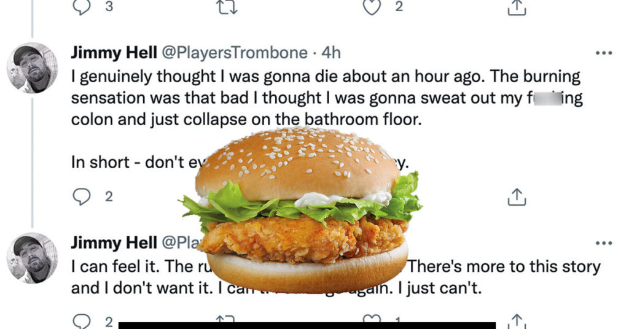Click Jimmy Hell name on the lower tweet
629x329 pixels.
click(114, 243)
